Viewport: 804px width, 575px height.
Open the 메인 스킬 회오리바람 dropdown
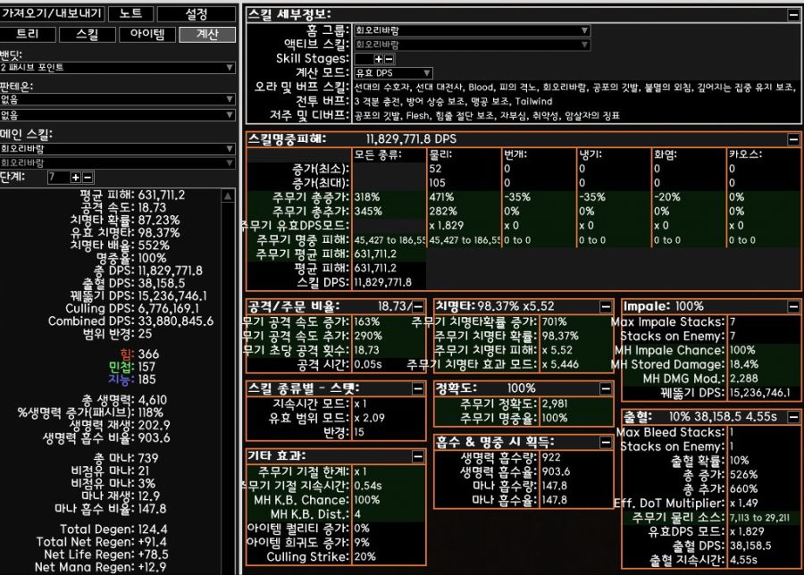pos(117,148)
